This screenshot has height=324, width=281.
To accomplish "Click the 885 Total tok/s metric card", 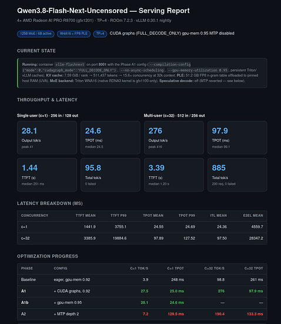I will (x=237, y=175).
